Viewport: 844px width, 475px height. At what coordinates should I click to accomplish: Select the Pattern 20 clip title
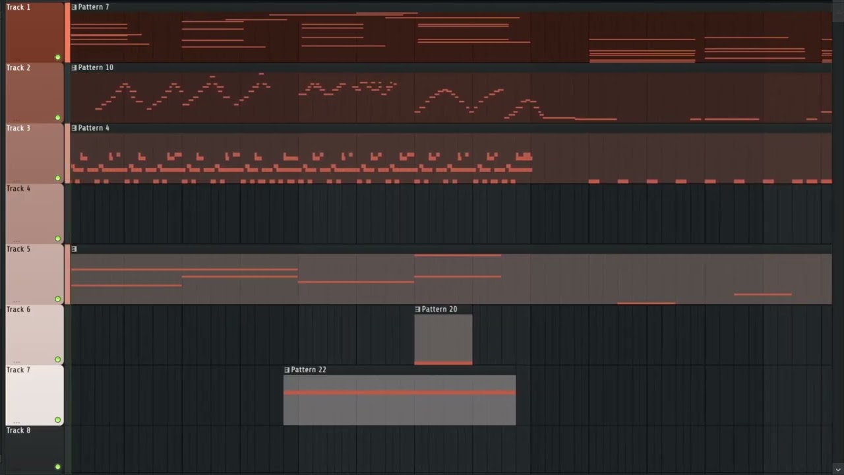pyautogui.click(x=439, y=309)
